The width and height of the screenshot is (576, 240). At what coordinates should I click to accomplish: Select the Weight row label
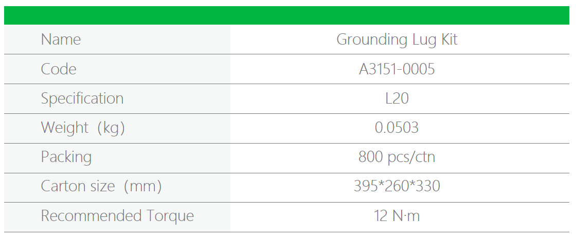[x=83, y=128]
